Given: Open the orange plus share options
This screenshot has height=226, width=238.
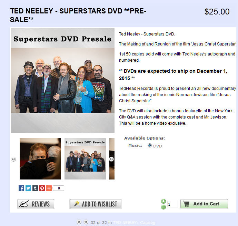Looking at the screenshot, I should click(x=49, y=188).
